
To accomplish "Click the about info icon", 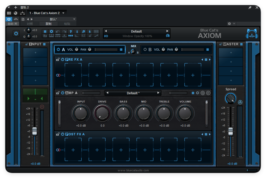I will click(x=77, y=32).
